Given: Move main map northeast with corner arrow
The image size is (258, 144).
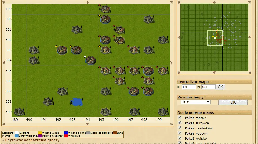Looking at the screenshot, I should (x=171, y=2).
